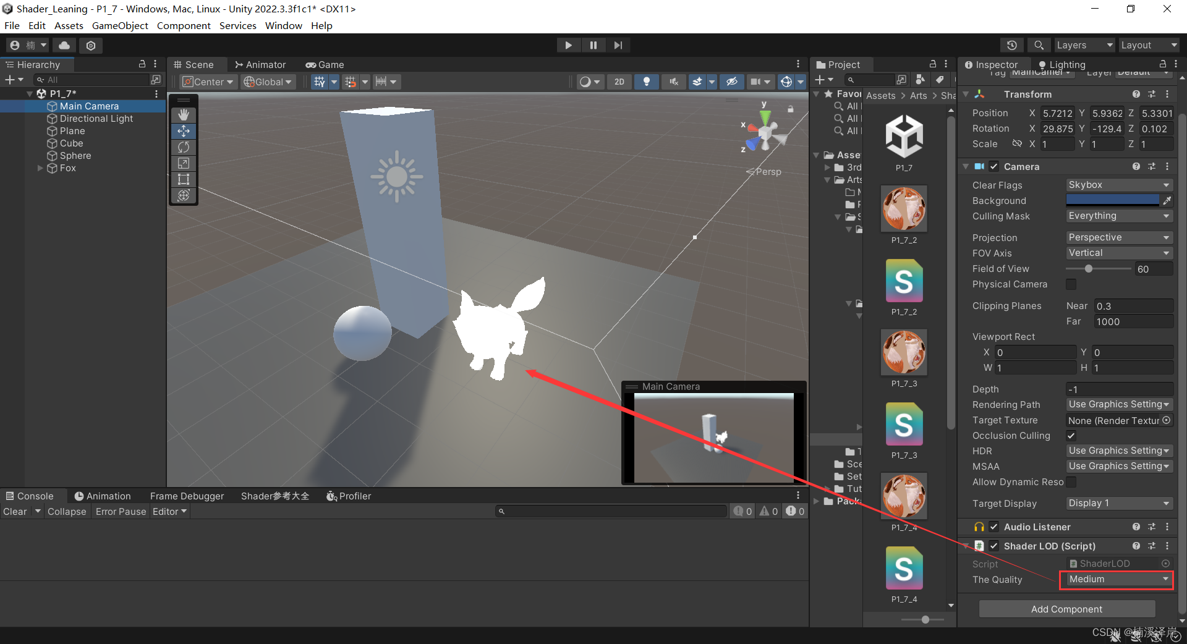
Task: Change The Quality from Medium dropdown
Action: coord(1115,579)
